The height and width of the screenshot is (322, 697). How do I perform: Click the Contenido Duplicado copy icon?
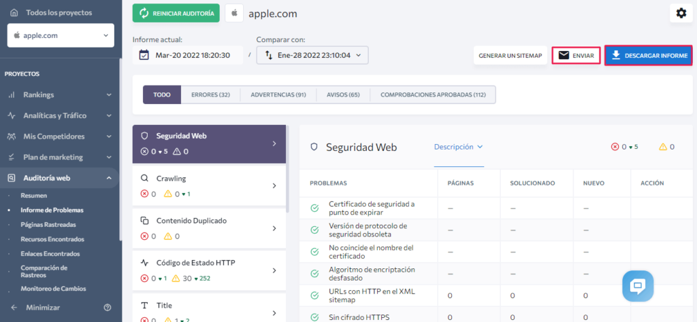point(144,220)
